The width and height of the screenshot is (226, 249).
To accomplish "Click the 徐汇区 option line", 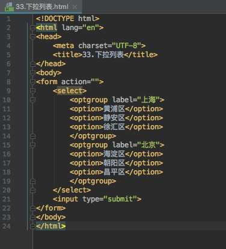I will pyautogui.click(x=117, y=127).
